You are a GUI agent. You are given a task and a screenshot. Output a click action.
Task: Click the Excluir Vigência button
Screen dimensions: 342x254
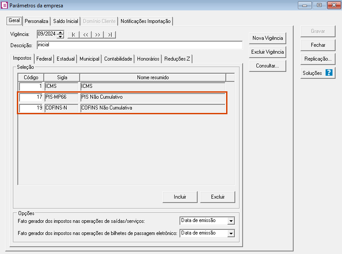pos(268,52)
